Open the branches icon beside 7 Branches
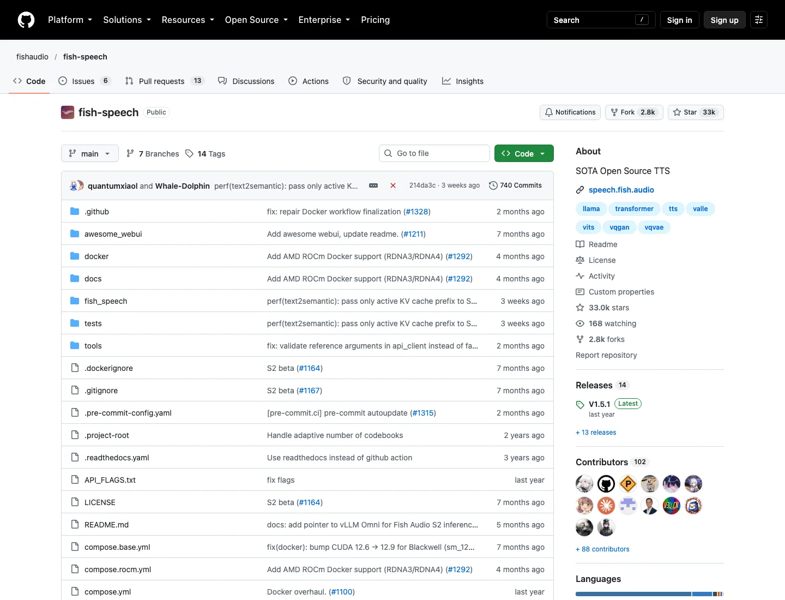Image resolution: width=785 pixels, height=600 pixels. point(130,154)
